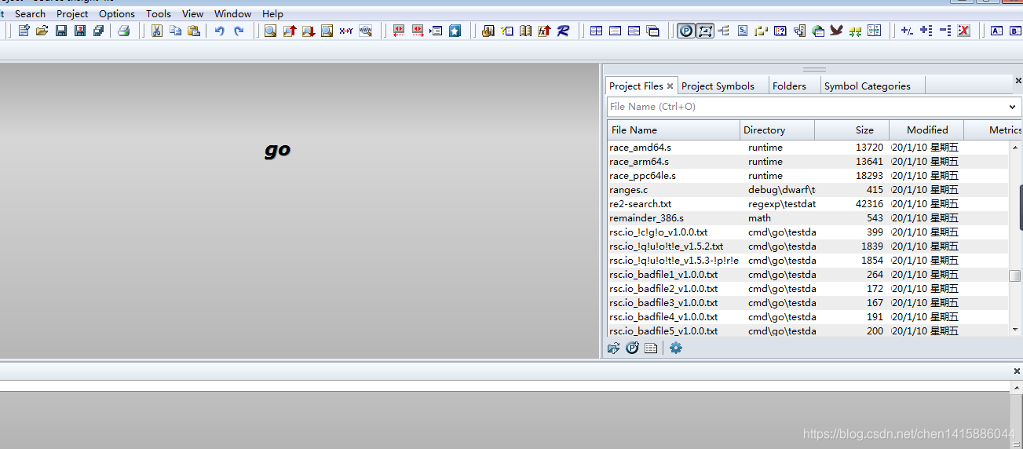Screen dimensions: 1023x449
Task: Open the Search menu
Action: coord(30,13)
